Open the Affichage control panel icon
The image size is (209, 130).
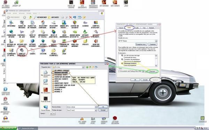(11, 24)
